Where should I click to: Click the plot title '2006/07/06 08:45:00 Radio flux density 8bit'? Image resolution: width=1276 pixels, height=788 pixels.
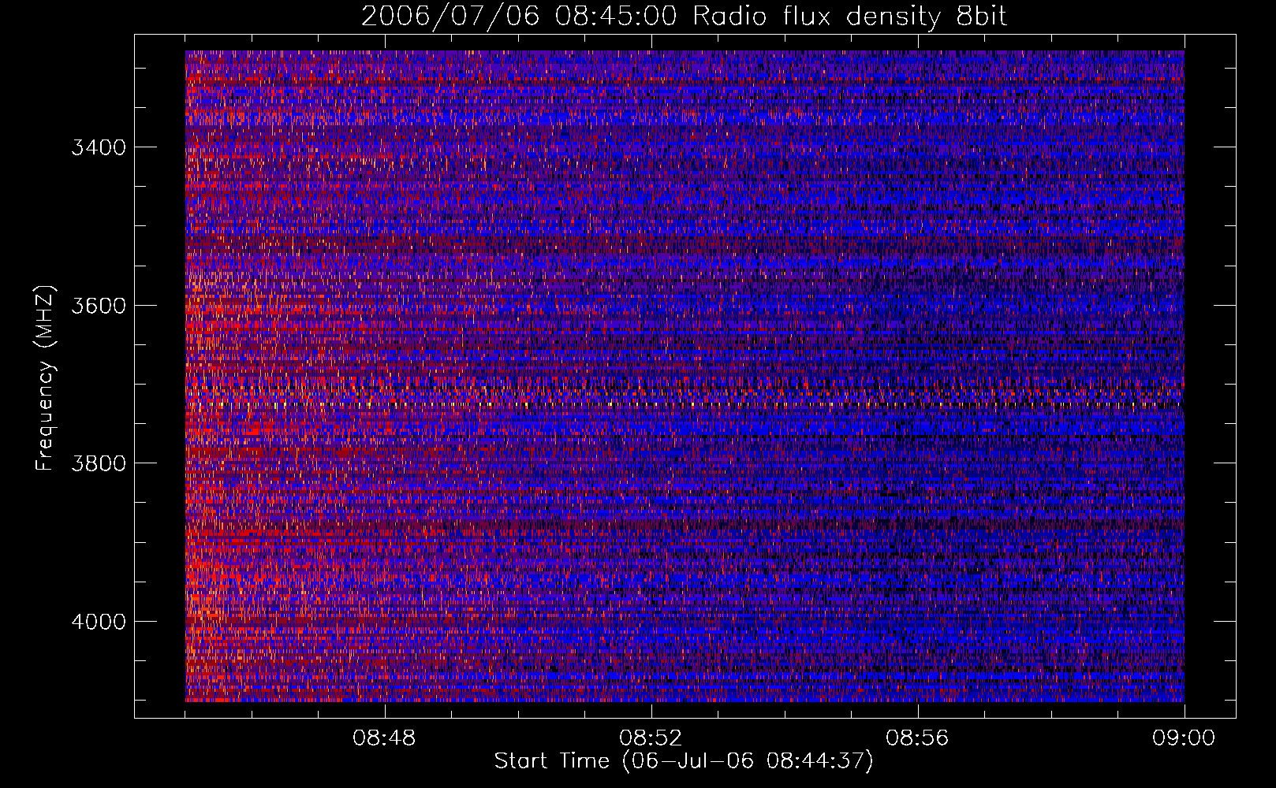tap(684, 16)
